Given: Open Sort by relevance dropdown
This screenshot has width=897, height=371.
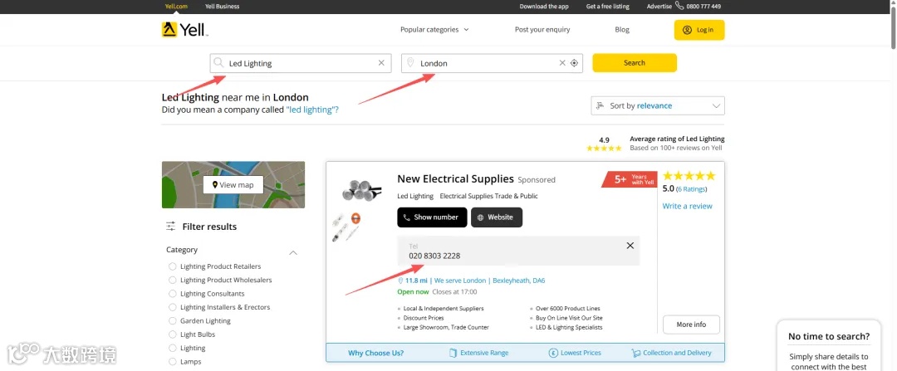Looking at the screenshot, I should [657, 105].
